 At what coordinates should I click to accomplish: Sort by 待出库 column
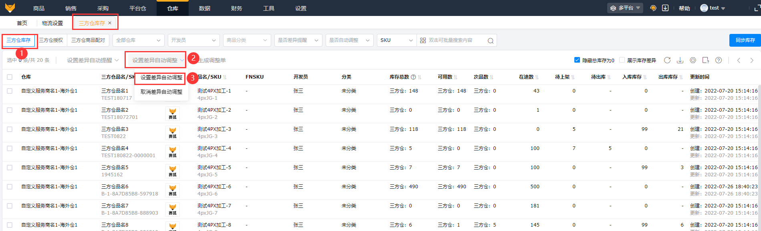(609, 77)
